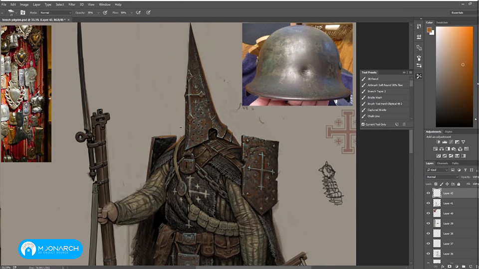This screenshot has height=269, width=479.
Task: Enable airbrush mode icon next to Flow
Action: tap(138, 12)
